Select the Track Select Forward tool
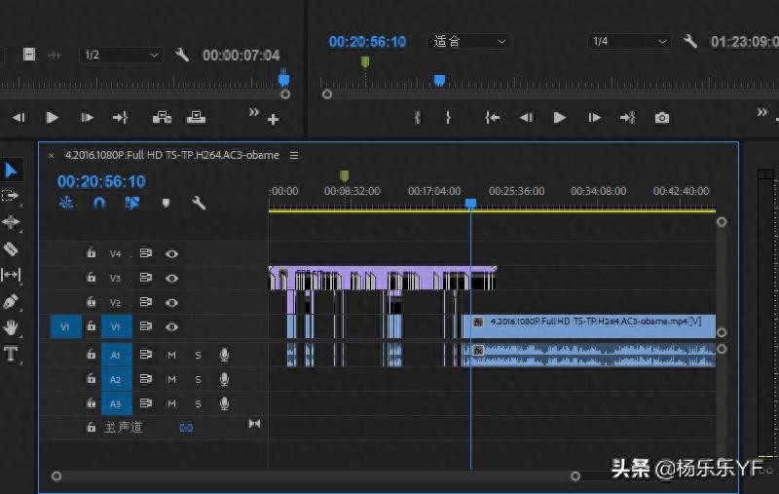Image resolution: width=779 pixels, height=494 pixels. [x=11, y=196]
